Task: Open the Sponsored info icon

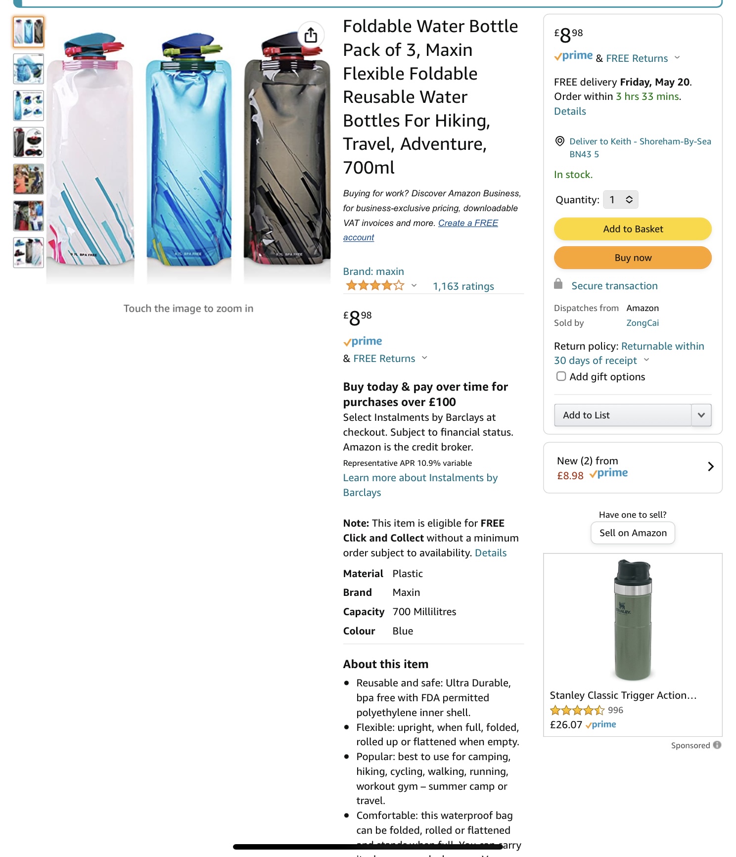Action: pos(717,745)
